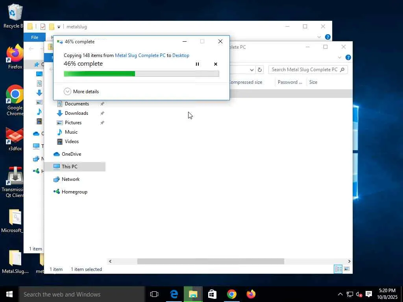Open Homegroup in navigation pane
403x302 pixels.
[74, 192]
